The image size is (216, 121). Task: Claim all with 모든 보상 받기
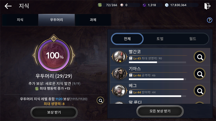(160, 111)
